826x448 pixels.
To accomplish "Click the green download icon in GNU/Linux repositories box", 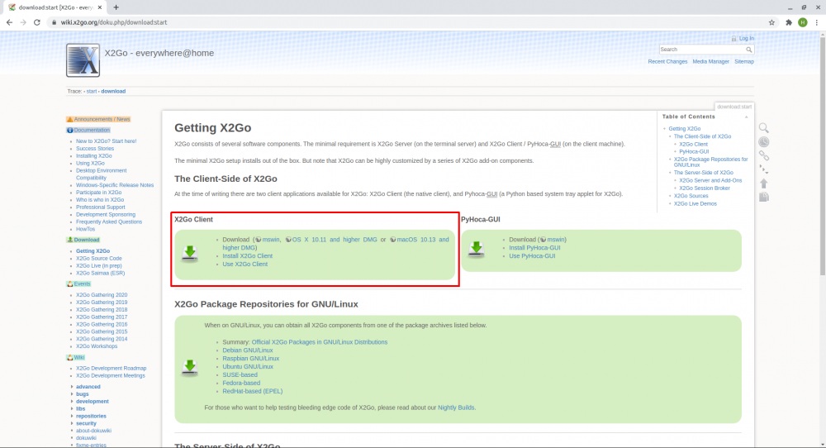I will [x=190, y=367].
